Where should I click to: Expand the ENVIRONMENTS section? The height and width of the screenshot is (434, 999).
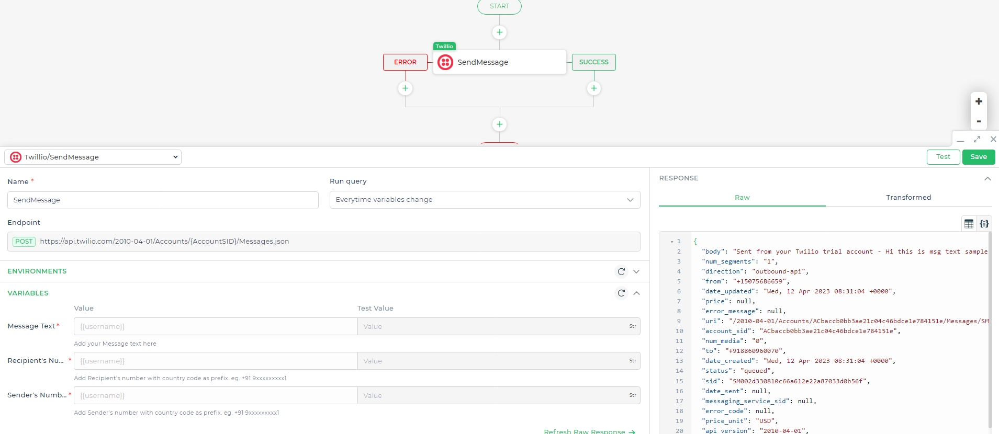636,272
